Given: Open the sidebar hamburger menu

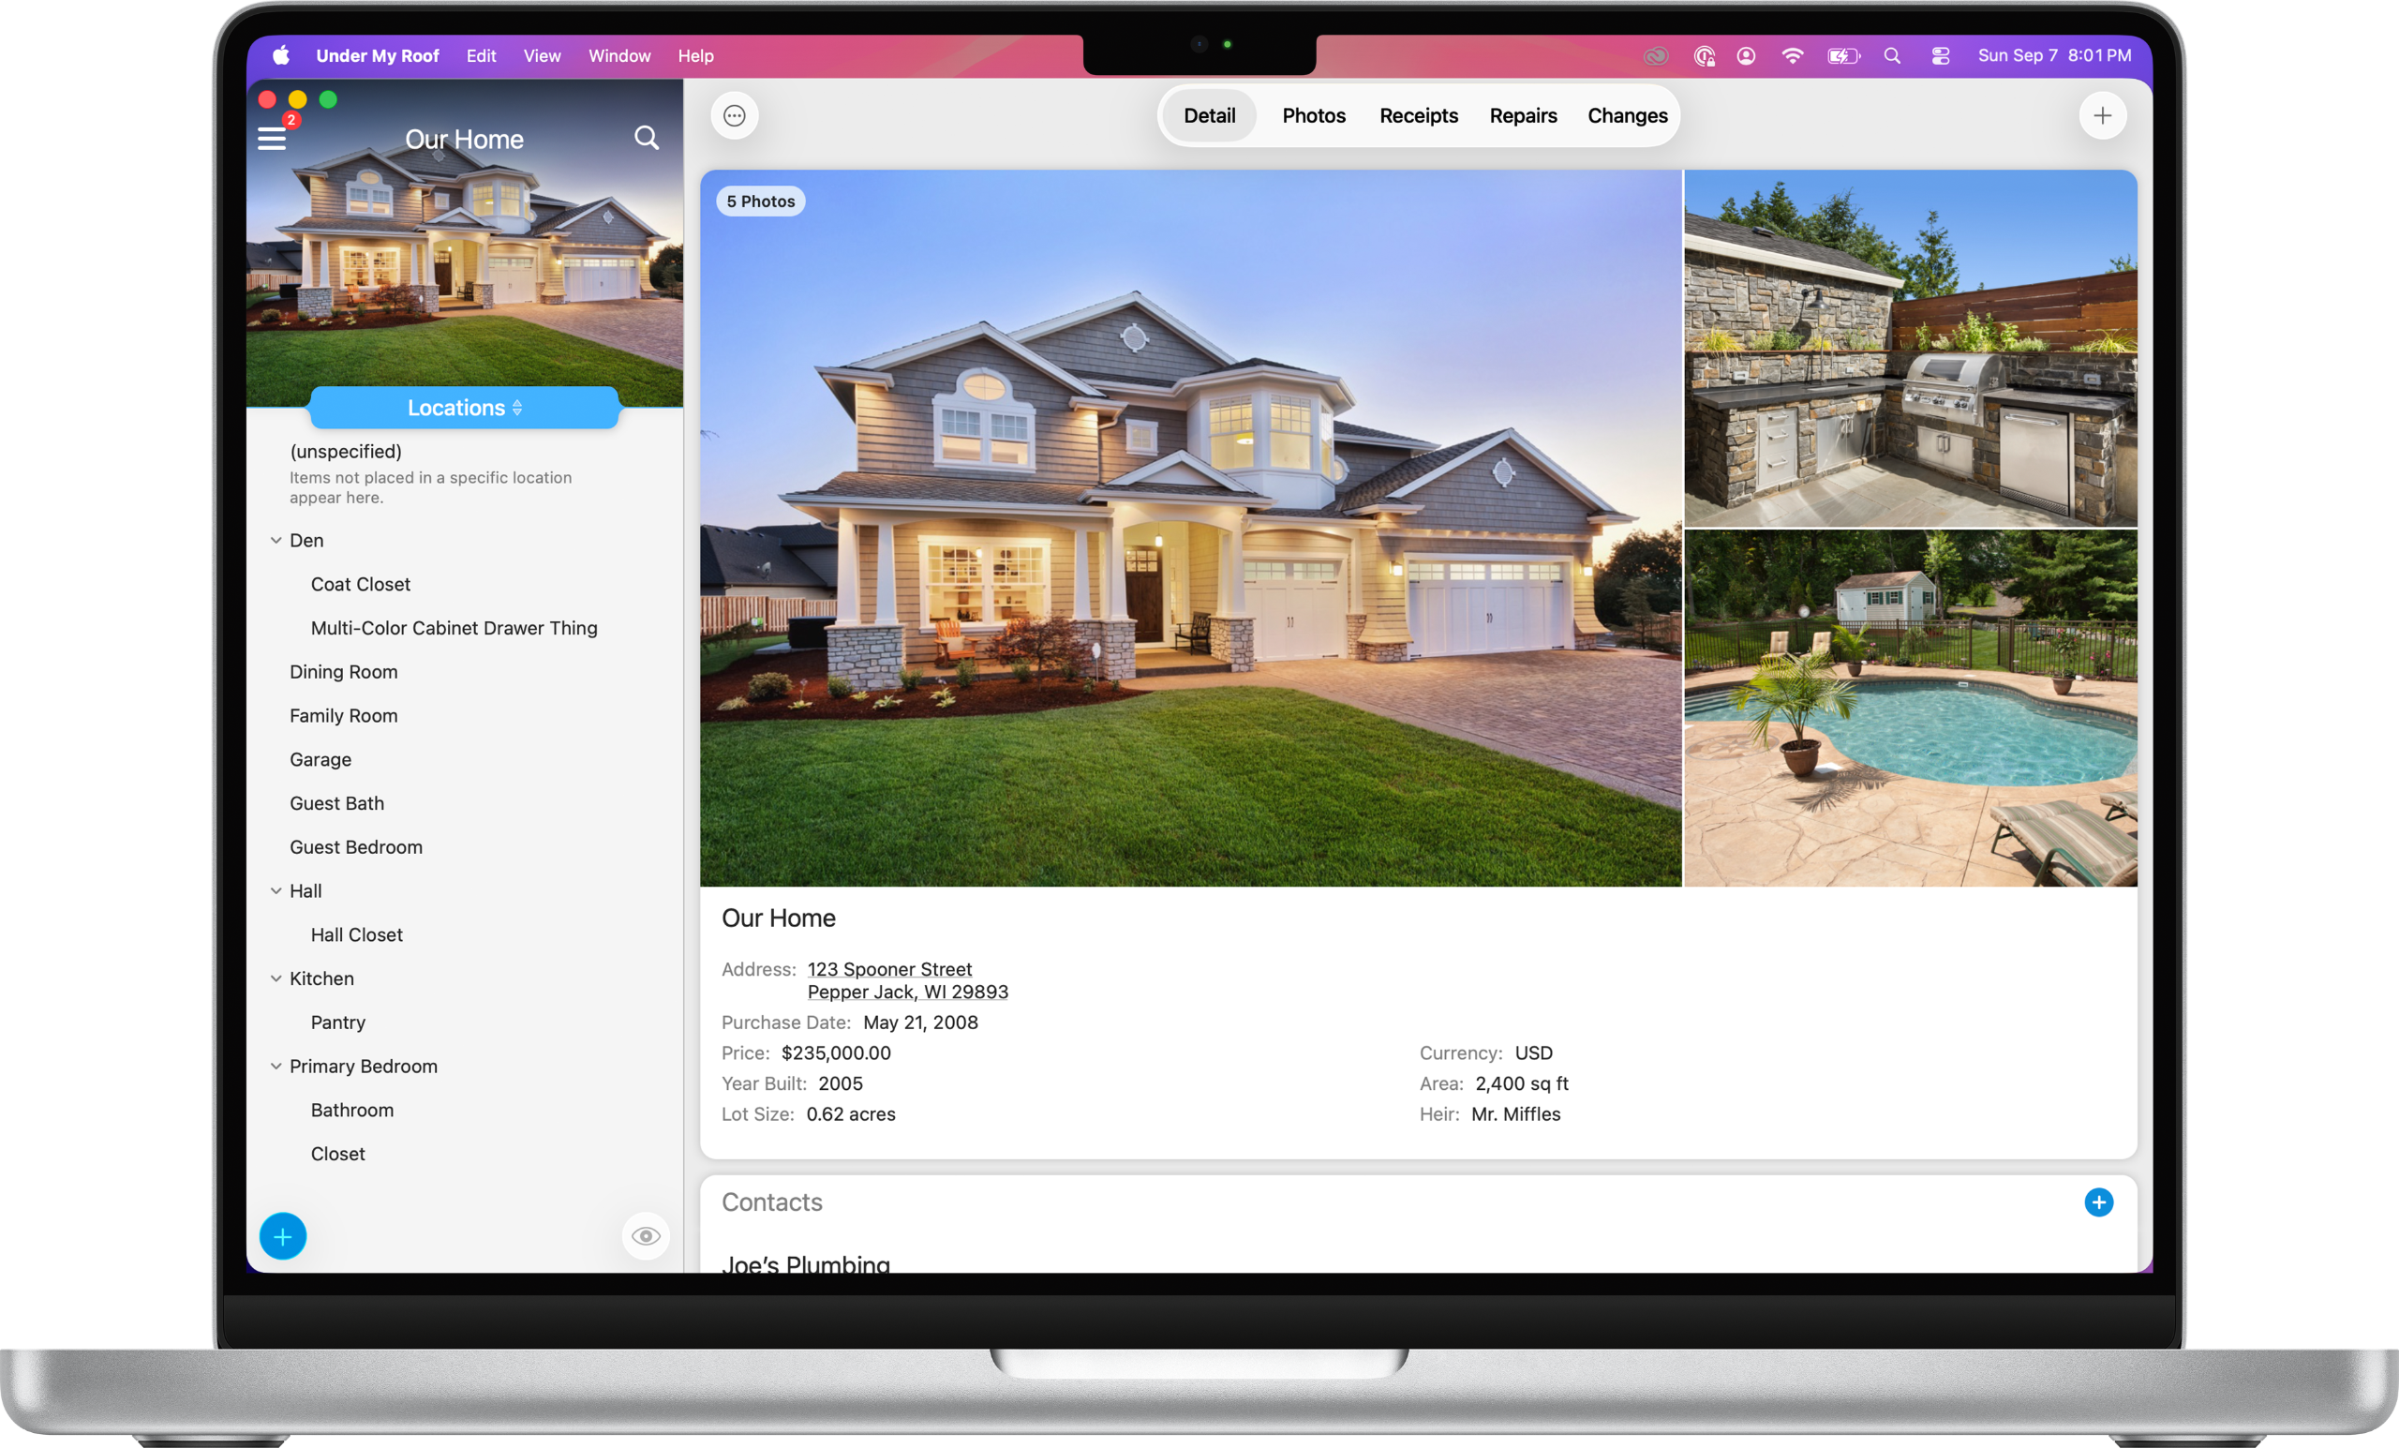Looking at the screenshot, I should point(272,140).
